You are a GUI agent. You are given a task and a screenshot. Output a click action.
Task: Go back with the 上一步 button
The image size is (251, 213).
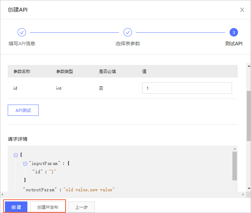click(x=81, y=207)
